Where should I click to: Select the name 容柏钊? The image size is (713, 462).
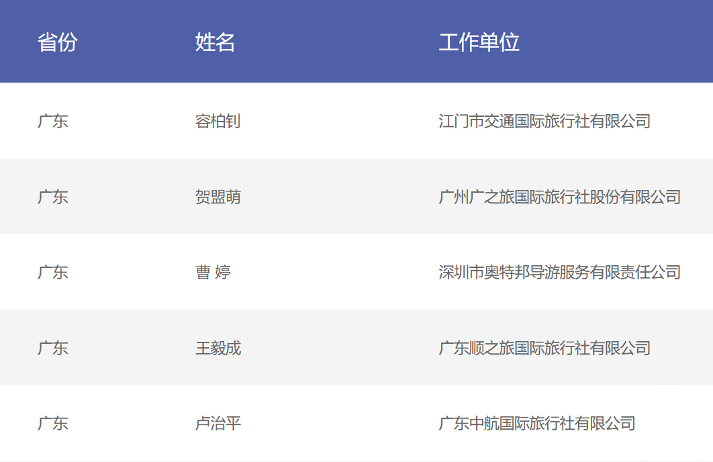pyautogui.click(x=218, y=121)
